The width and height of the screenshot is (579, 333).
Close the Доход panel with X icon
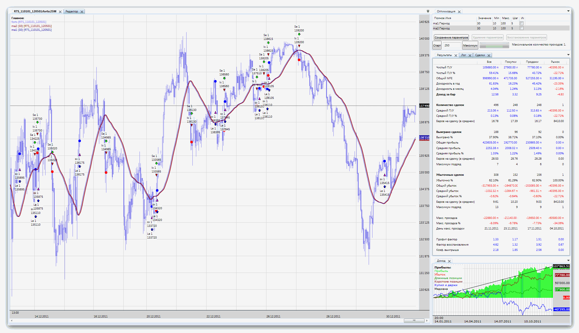point(449,261)
